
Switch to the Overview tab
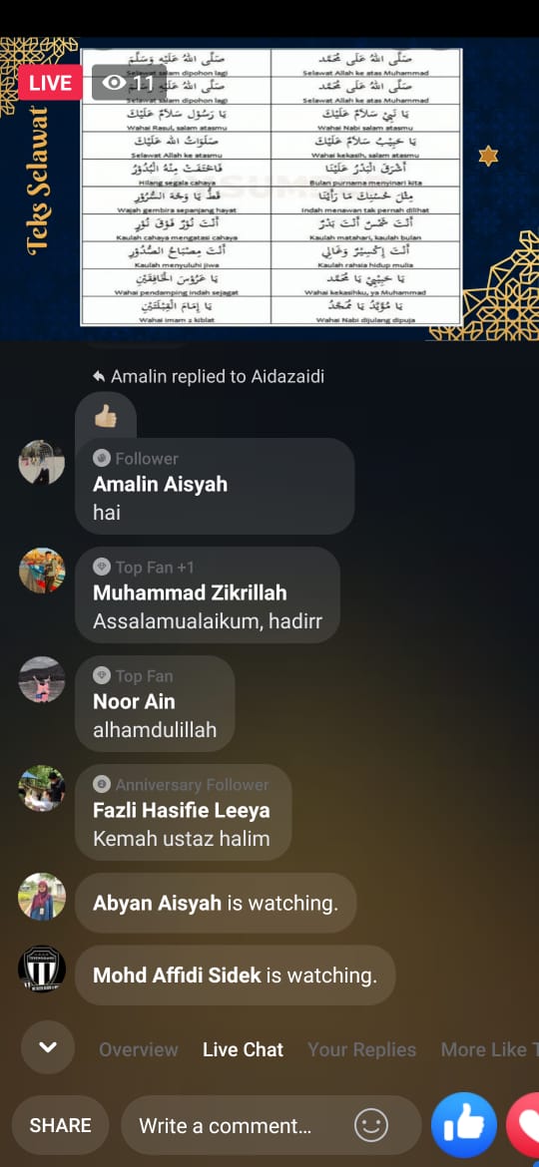(139, 1049)
